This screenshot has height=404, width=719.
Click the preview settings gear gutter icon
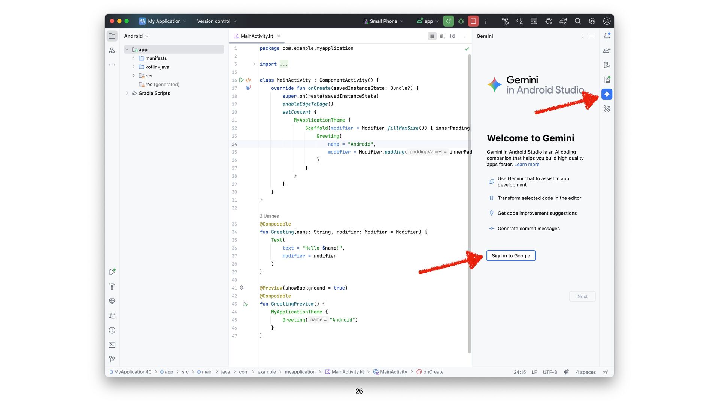pyautogui.click(x=242, y=288)
